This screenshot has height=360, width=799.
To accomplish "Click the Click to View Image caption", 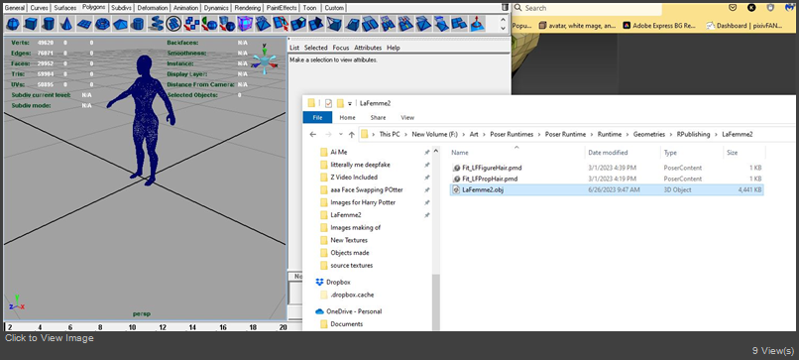I will click(50, 338).
